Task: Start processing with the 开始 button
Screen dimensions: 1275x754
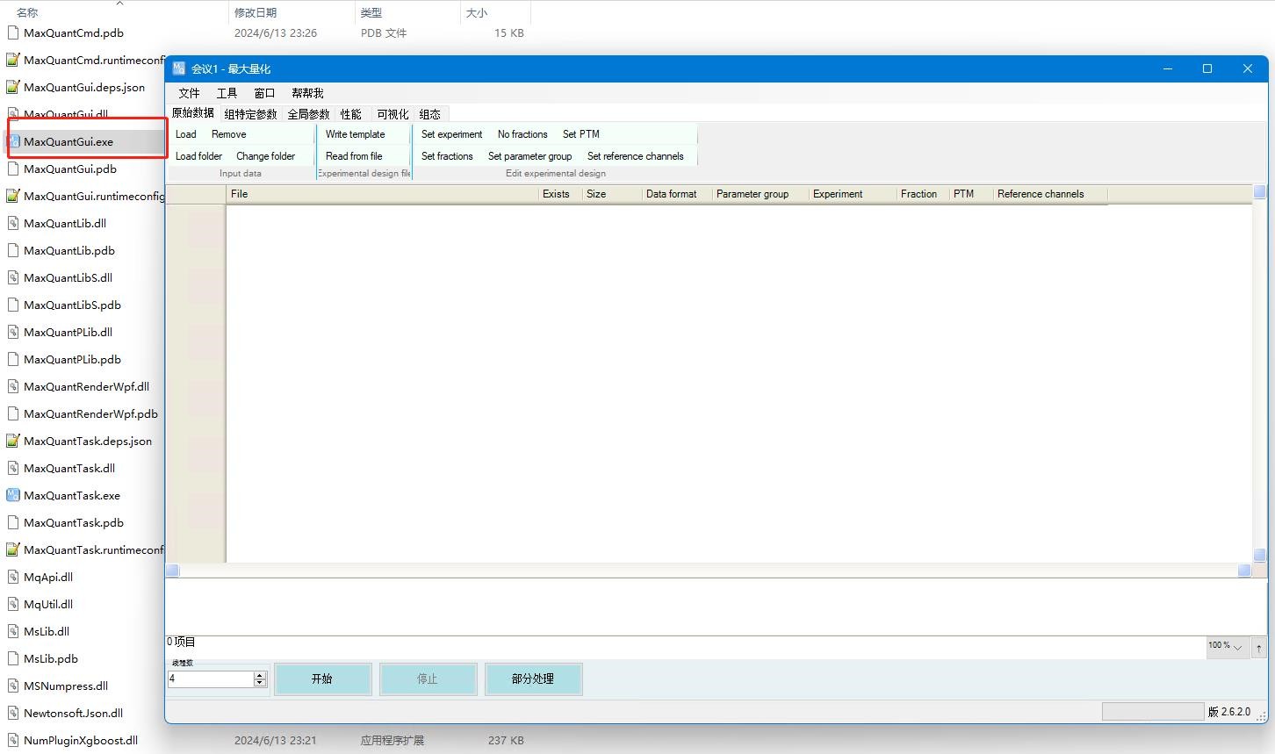Action: coord(322,679)
